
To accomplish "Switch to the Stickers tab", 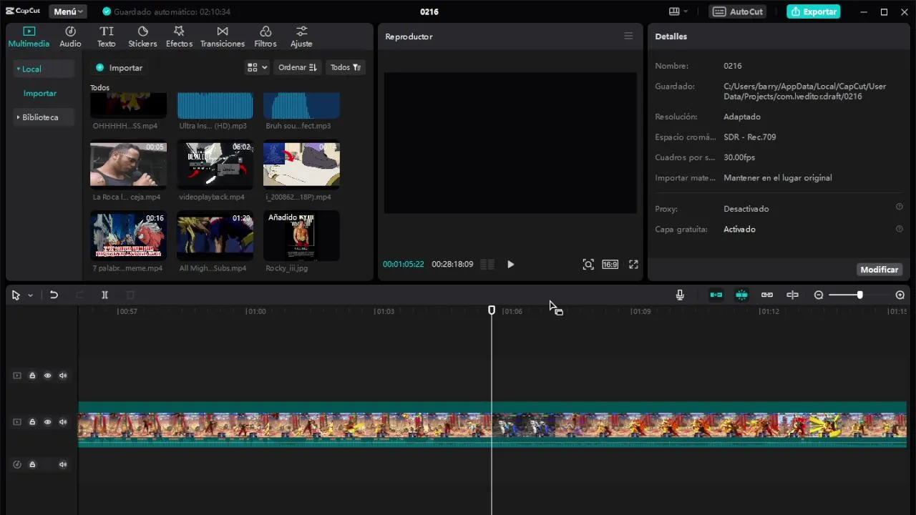I will 142,36.
